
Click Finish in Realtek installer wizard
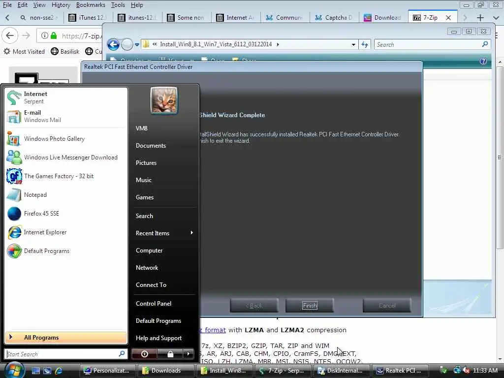coord(310,305)
